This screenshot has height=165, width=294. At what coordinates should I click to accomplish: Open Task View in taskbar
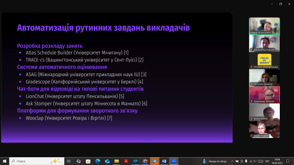(69, 161)
